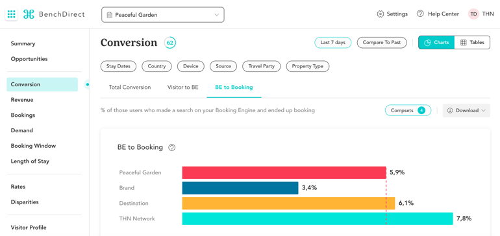Viewport: 500px width, 236px height.
Task: Click the teal THN Network bar
Action: [x=318, y=218]
